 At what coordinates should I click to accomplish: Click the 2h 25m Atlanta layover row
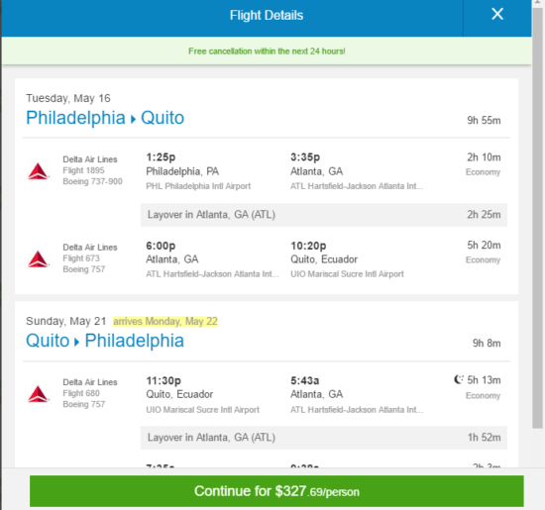click(x=324, y=215)
